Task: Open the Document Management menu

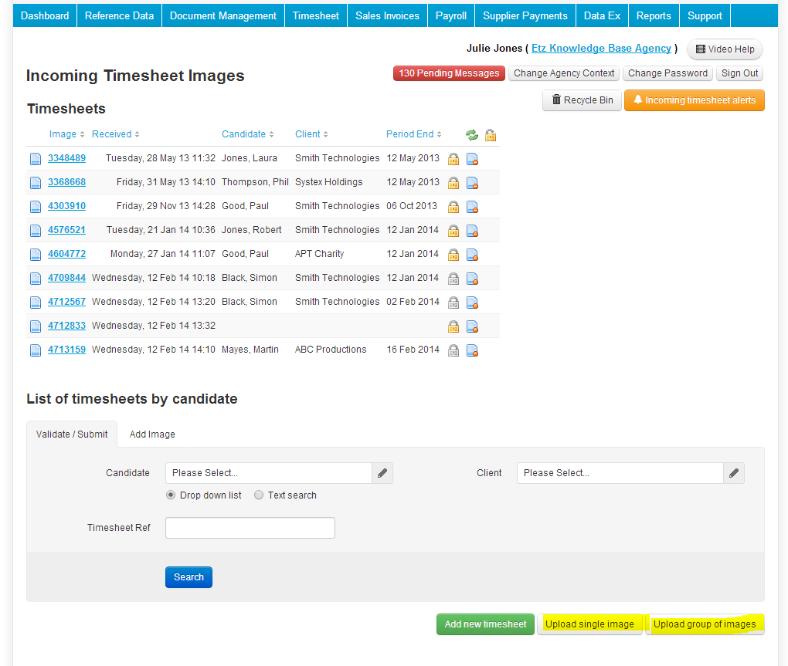Action: coord(223,15)
